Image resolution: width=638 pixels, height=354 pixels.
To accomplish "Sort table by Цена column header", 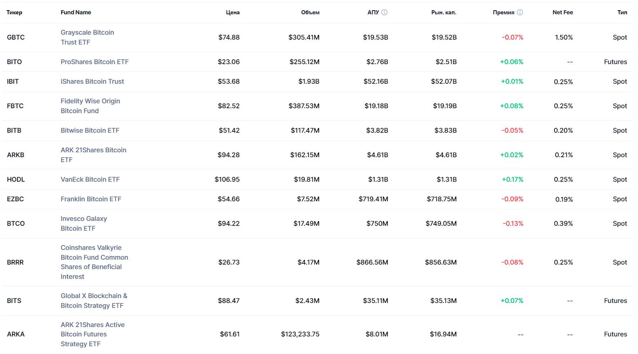I will pos(233,12).
